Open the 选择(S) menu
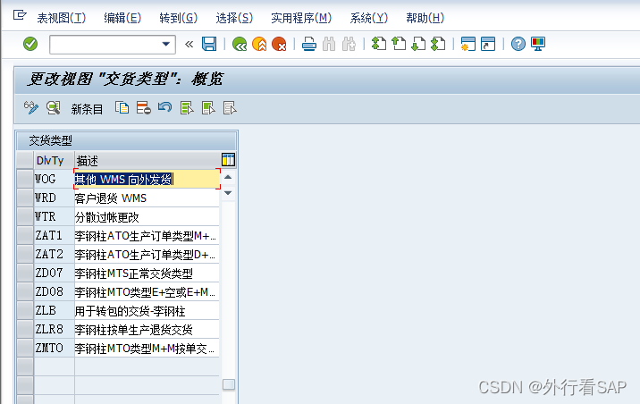The width and height of the screenshot is (640, 404). click(234, 18)
